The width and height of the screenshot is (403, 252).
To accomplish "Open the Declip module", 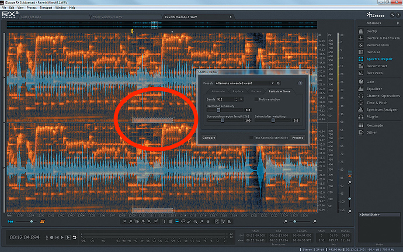I will [371, 31].
